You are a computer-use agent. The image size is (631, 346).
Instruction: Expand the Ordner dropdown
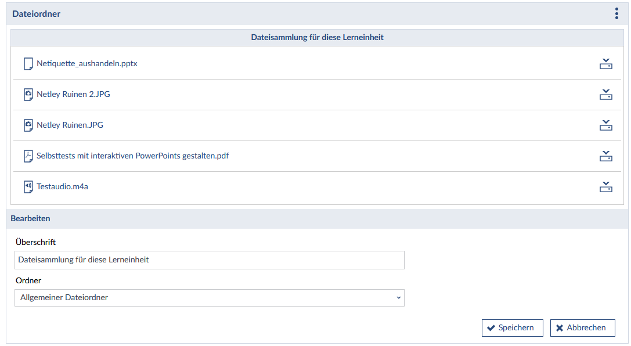[x=209, y=298]
